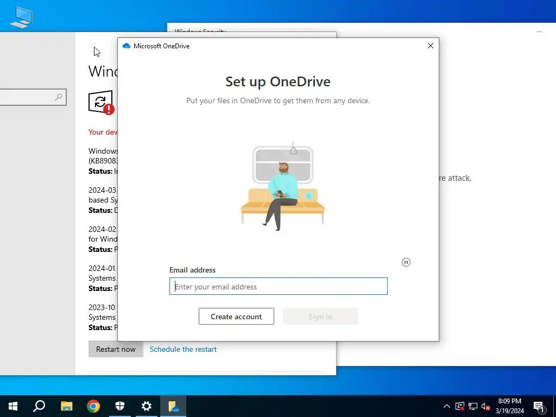This screenshot has width=556, height=417.
Task: Click the search magnifier in Settings search box
Action: pyautogui.click(x=59, y=97)
